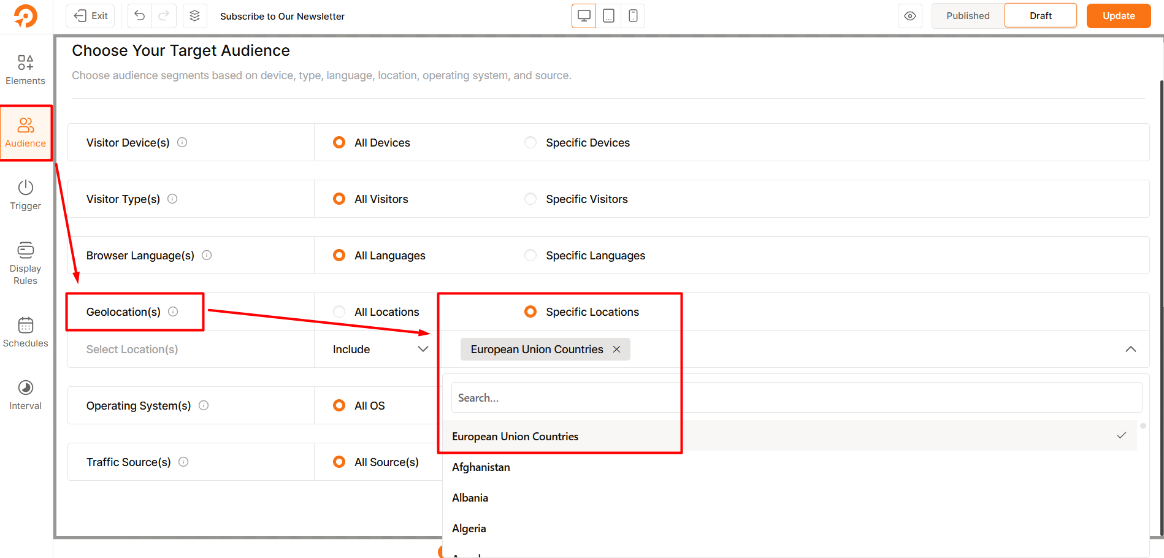The height and width of the screenshot is (558, 1164).
Task: Select the Specific Languages radio button
Action: point(530,255)
